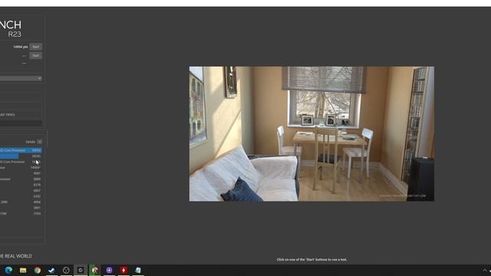This screenshot has width=491, height=276.
Task: Show hidden system tray icons chevron
Action: pos(485,271)
